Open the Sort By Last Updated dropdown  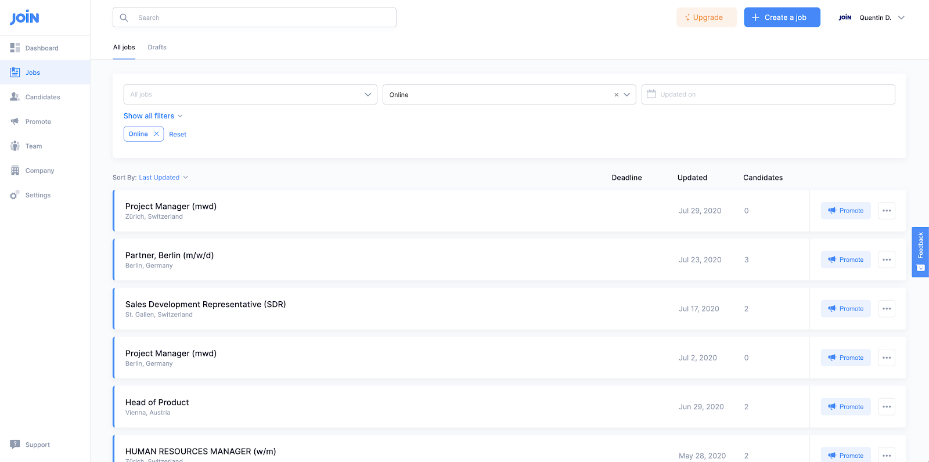click(163, 178)
